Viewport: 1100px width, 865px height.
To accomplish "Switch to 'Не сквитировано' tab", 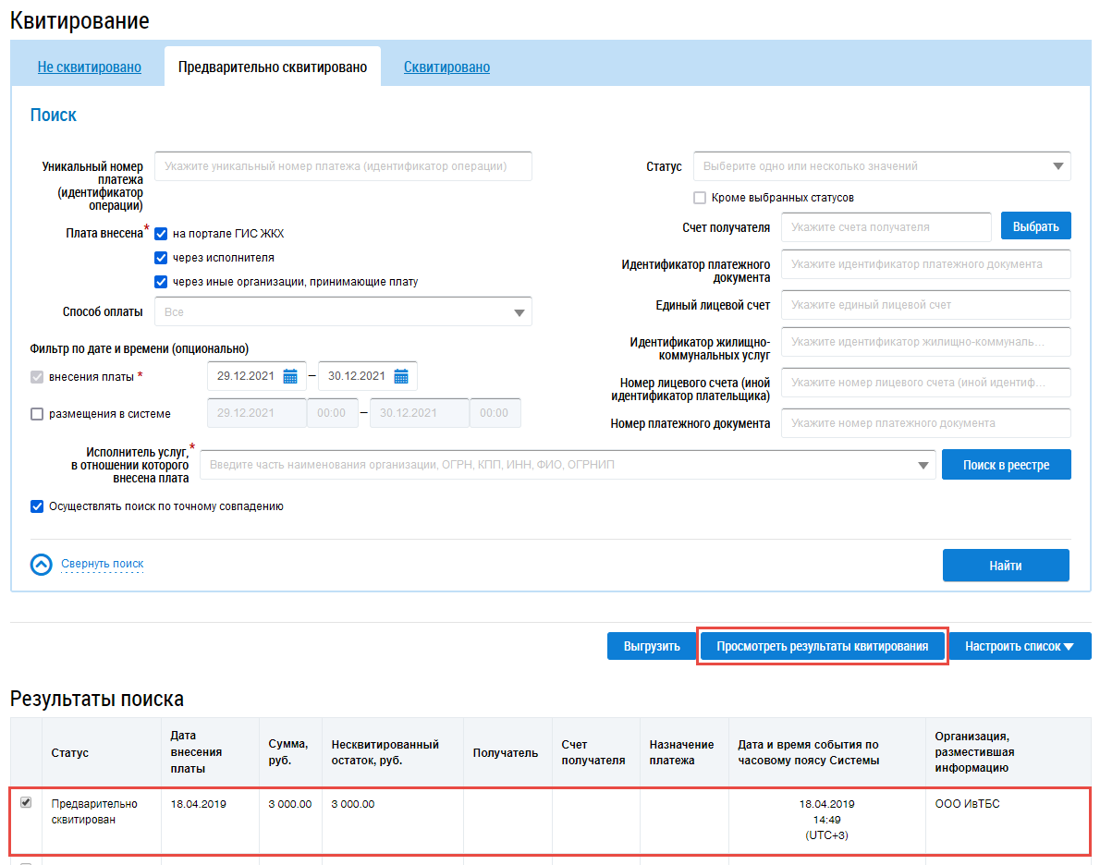I will (x=89, y=67).
